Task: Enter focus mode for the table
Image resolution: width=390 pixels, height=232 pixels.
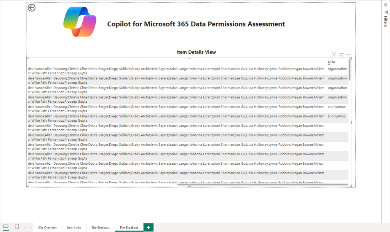Action: [x=341, y=55]
